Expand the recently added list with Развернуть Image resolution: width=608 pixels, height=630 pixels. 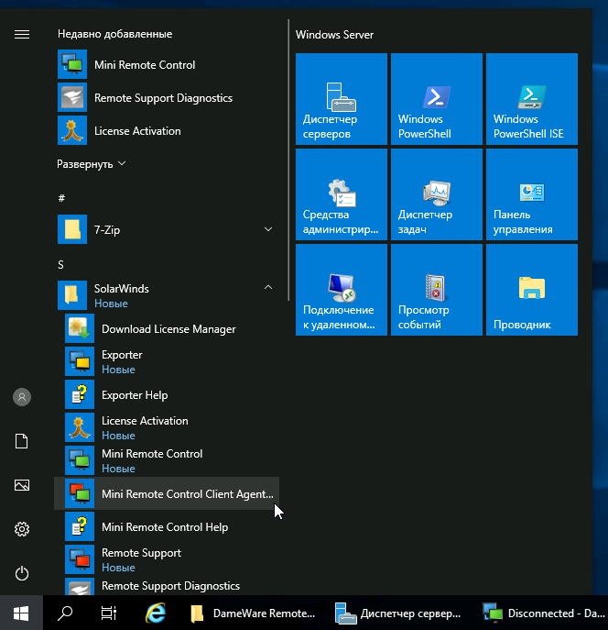coord(92,164)
